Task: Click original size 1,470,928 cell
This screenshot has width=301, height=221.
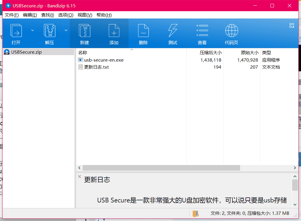Action: (x=247, y=60)
